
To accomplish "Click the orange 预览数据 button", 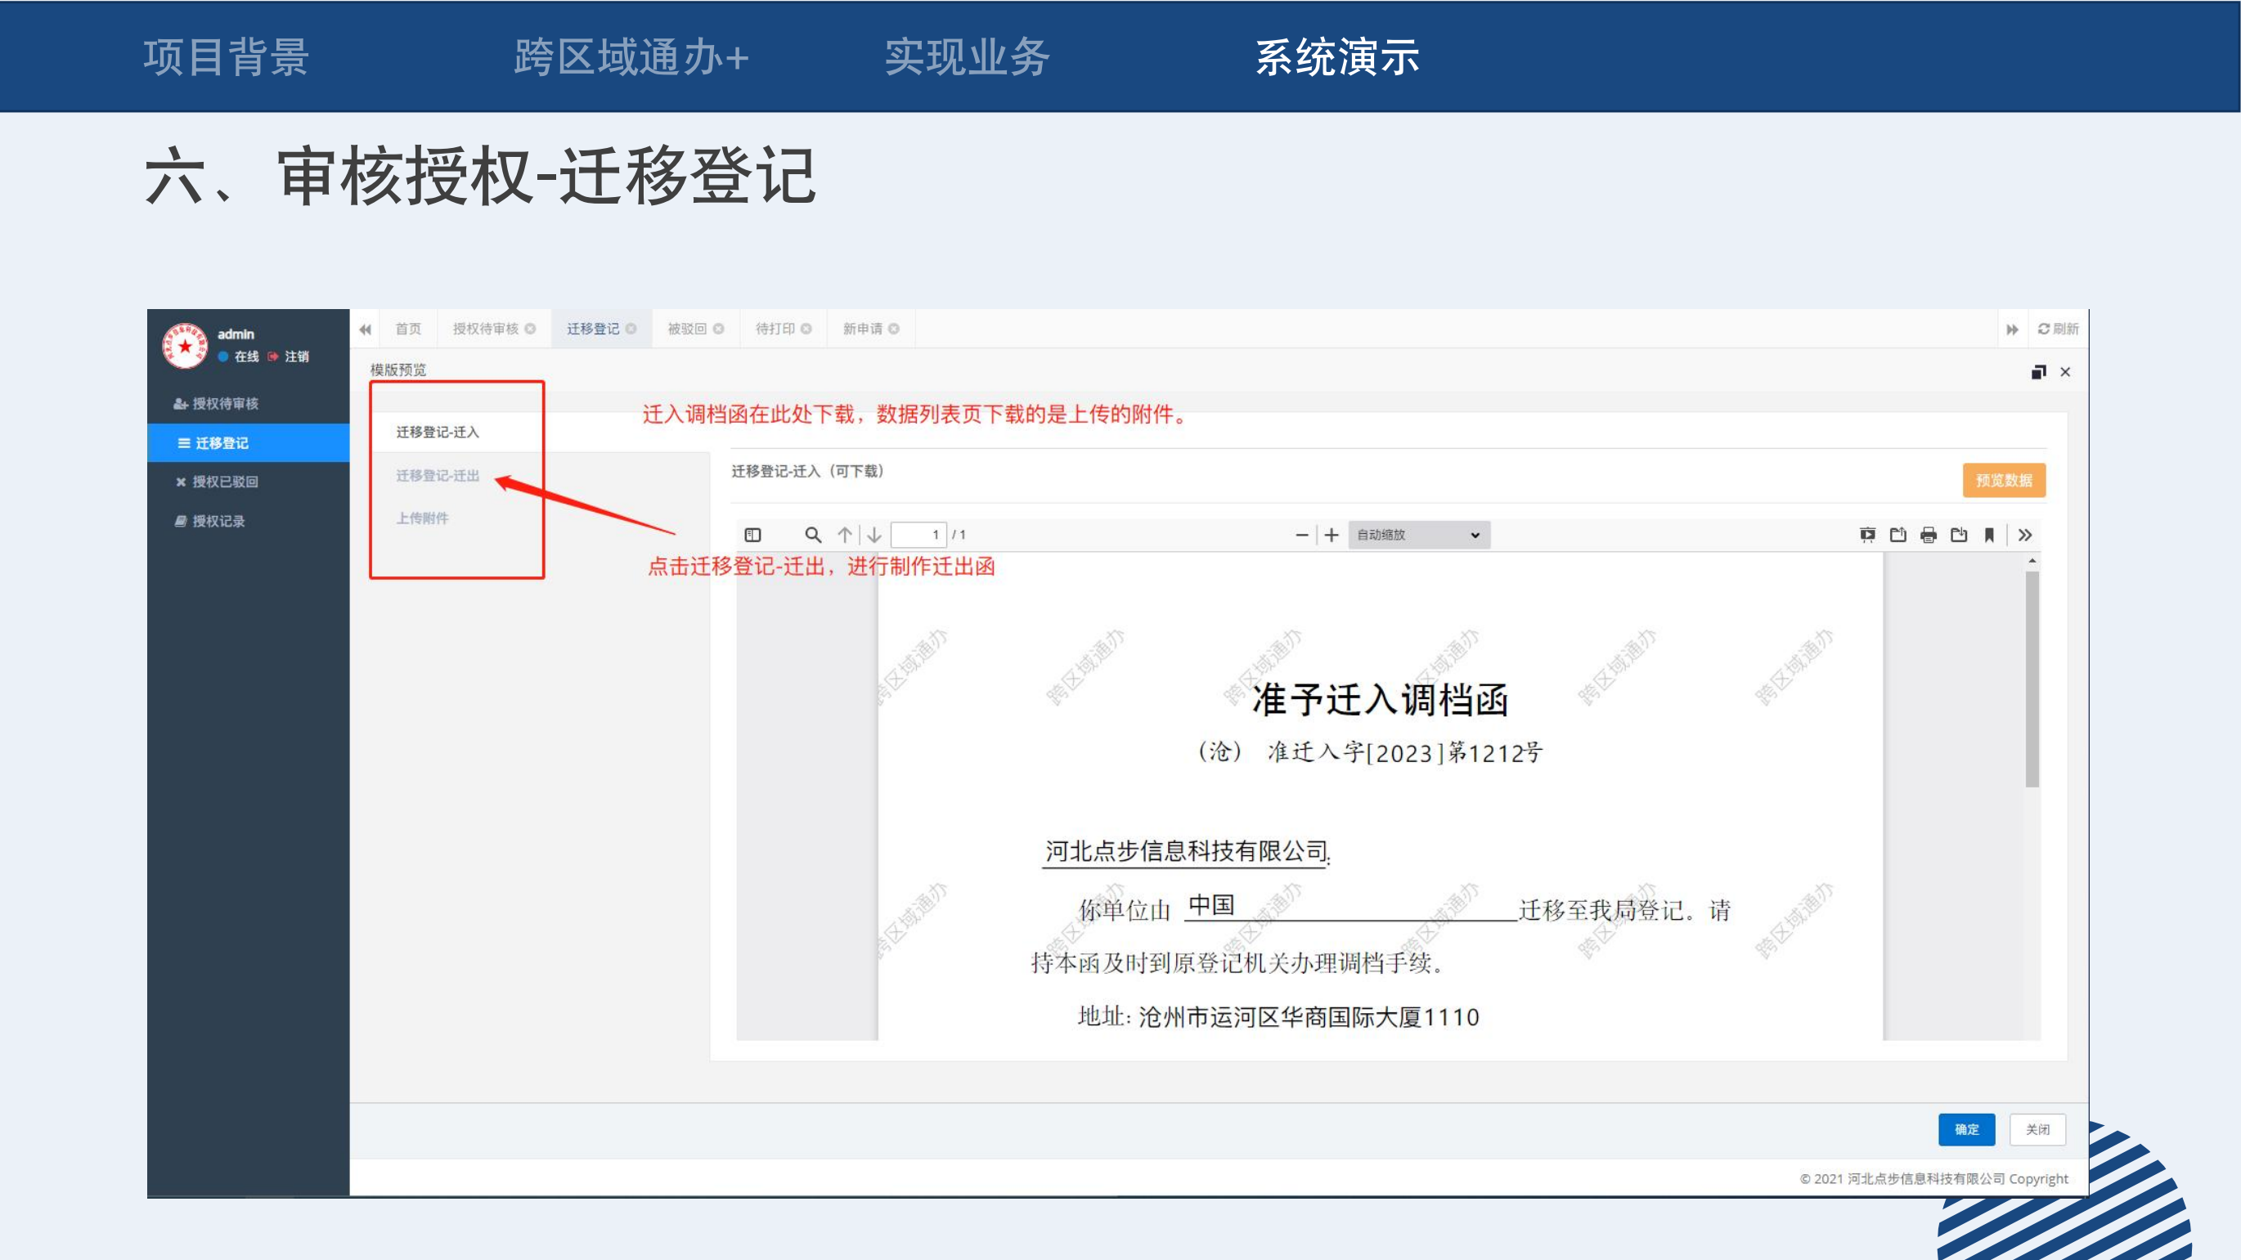I will click(x=2004, y=480).
